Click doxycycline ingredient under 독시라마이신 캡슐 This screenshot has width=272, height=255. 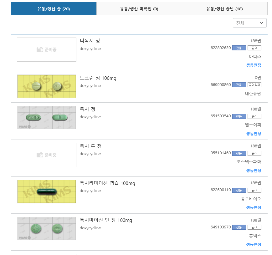(x=90, y=191)
